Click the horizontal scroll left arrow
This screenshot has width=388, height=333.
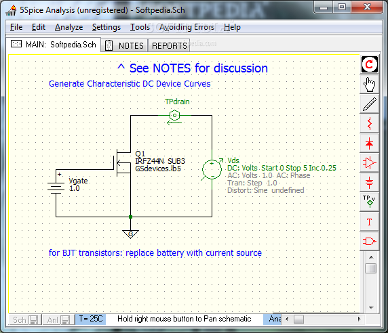tap(287, 319)
